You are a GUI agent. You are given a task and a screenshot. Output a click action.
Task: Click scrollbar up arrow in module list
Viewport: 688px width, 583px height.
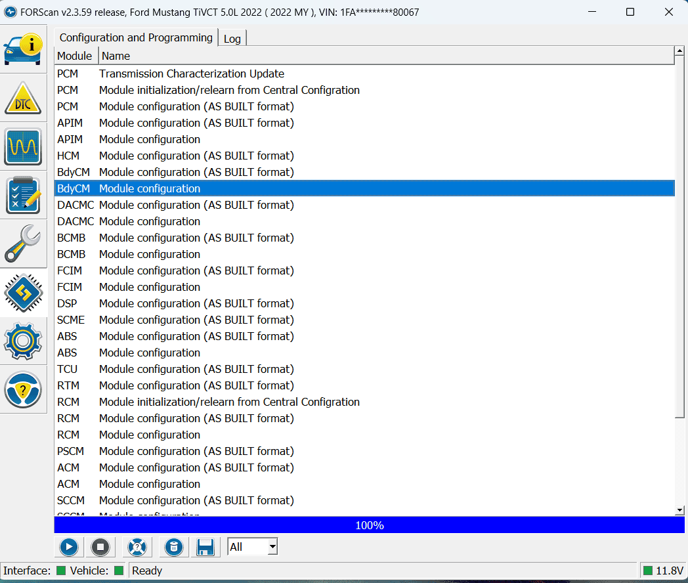coord(679,51)
